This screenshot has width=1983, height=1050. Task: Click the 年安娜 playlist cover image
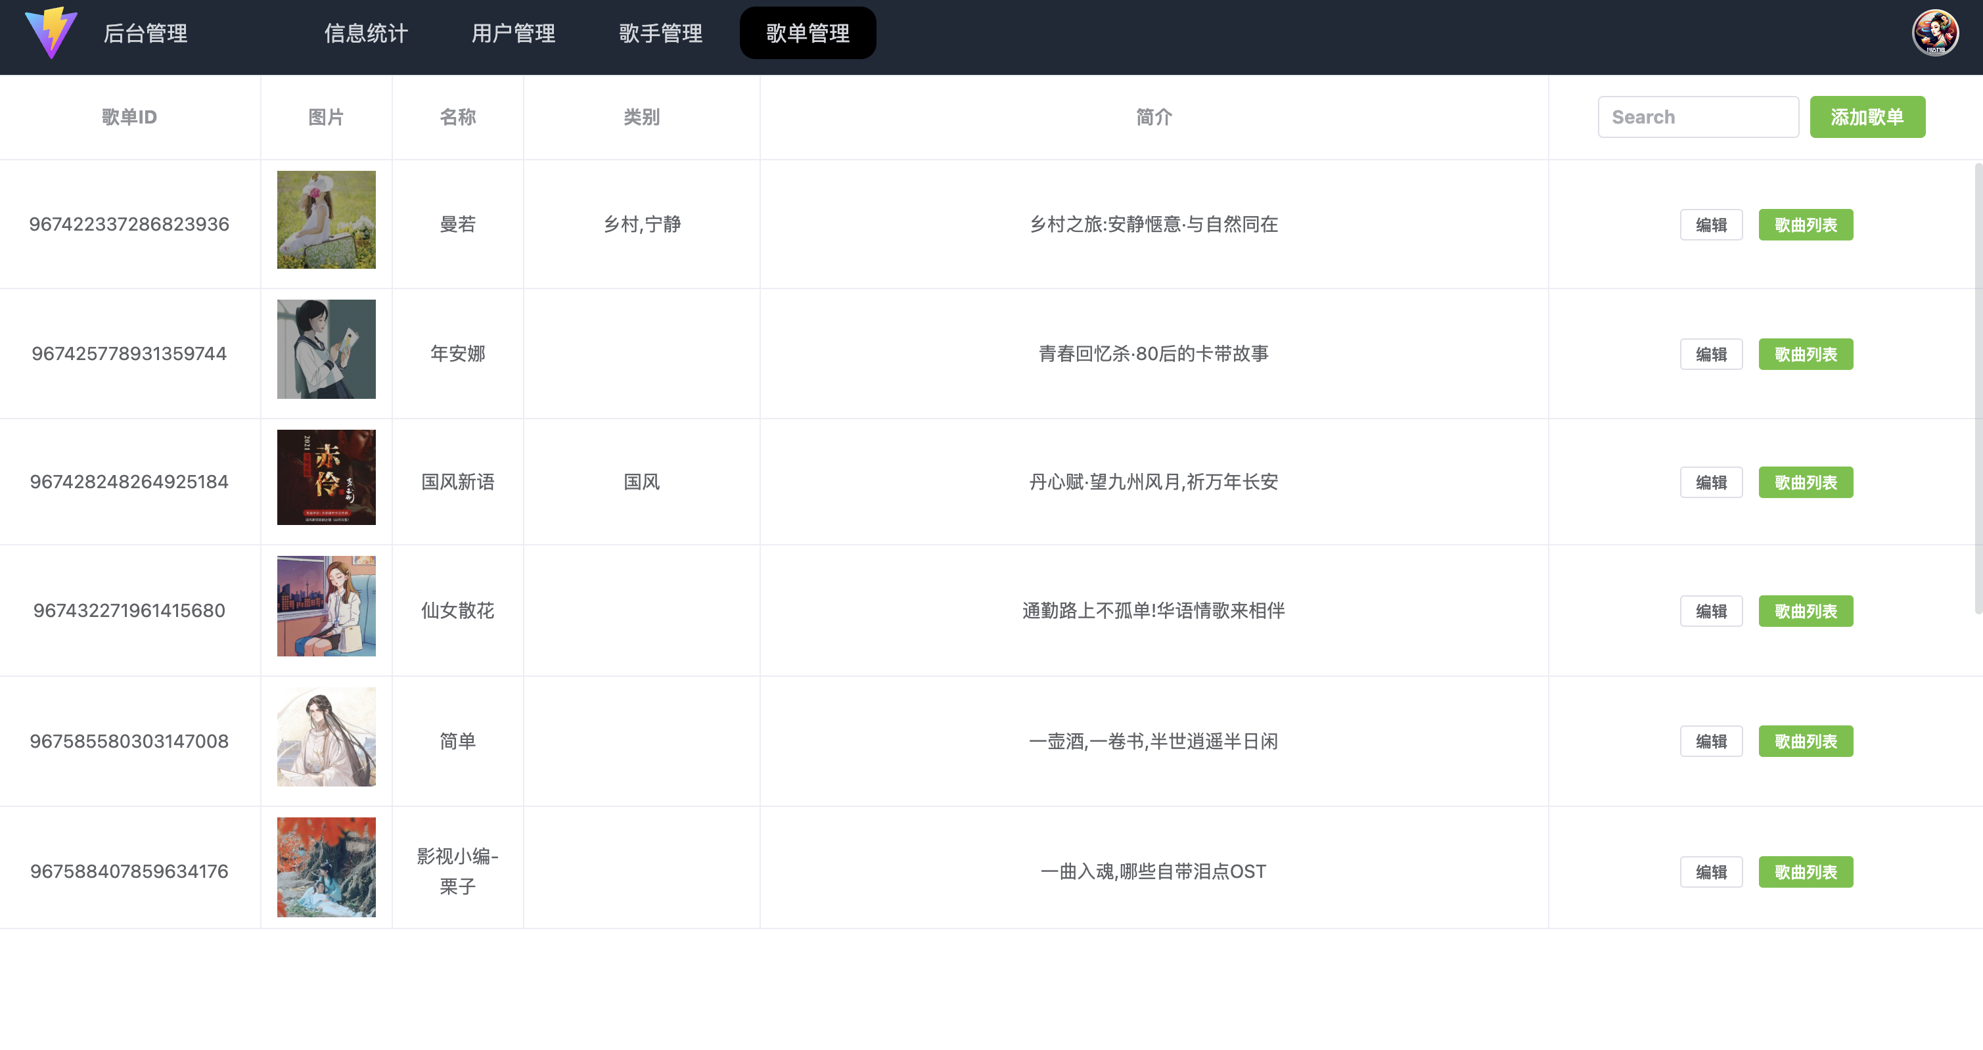pos(327,349)
